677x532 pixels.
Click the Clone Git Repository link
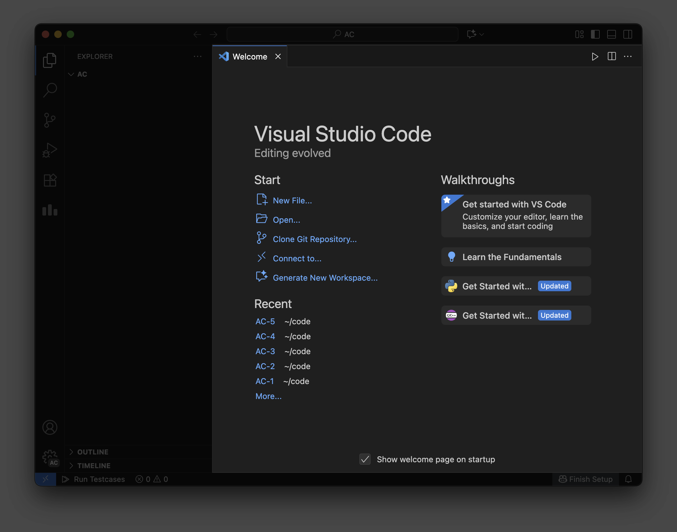tap(314, 239)
